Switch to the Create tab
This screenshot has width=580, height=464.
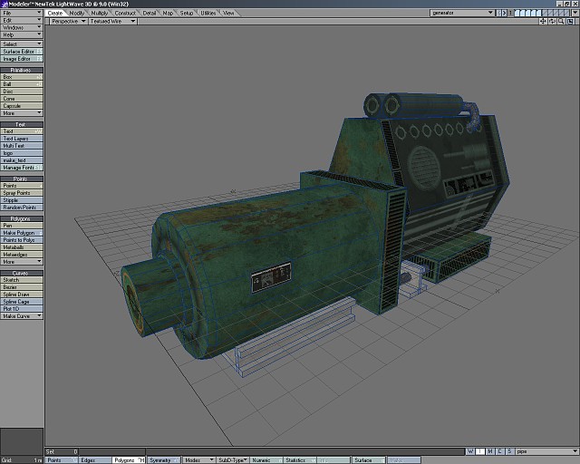click(55, 13)
